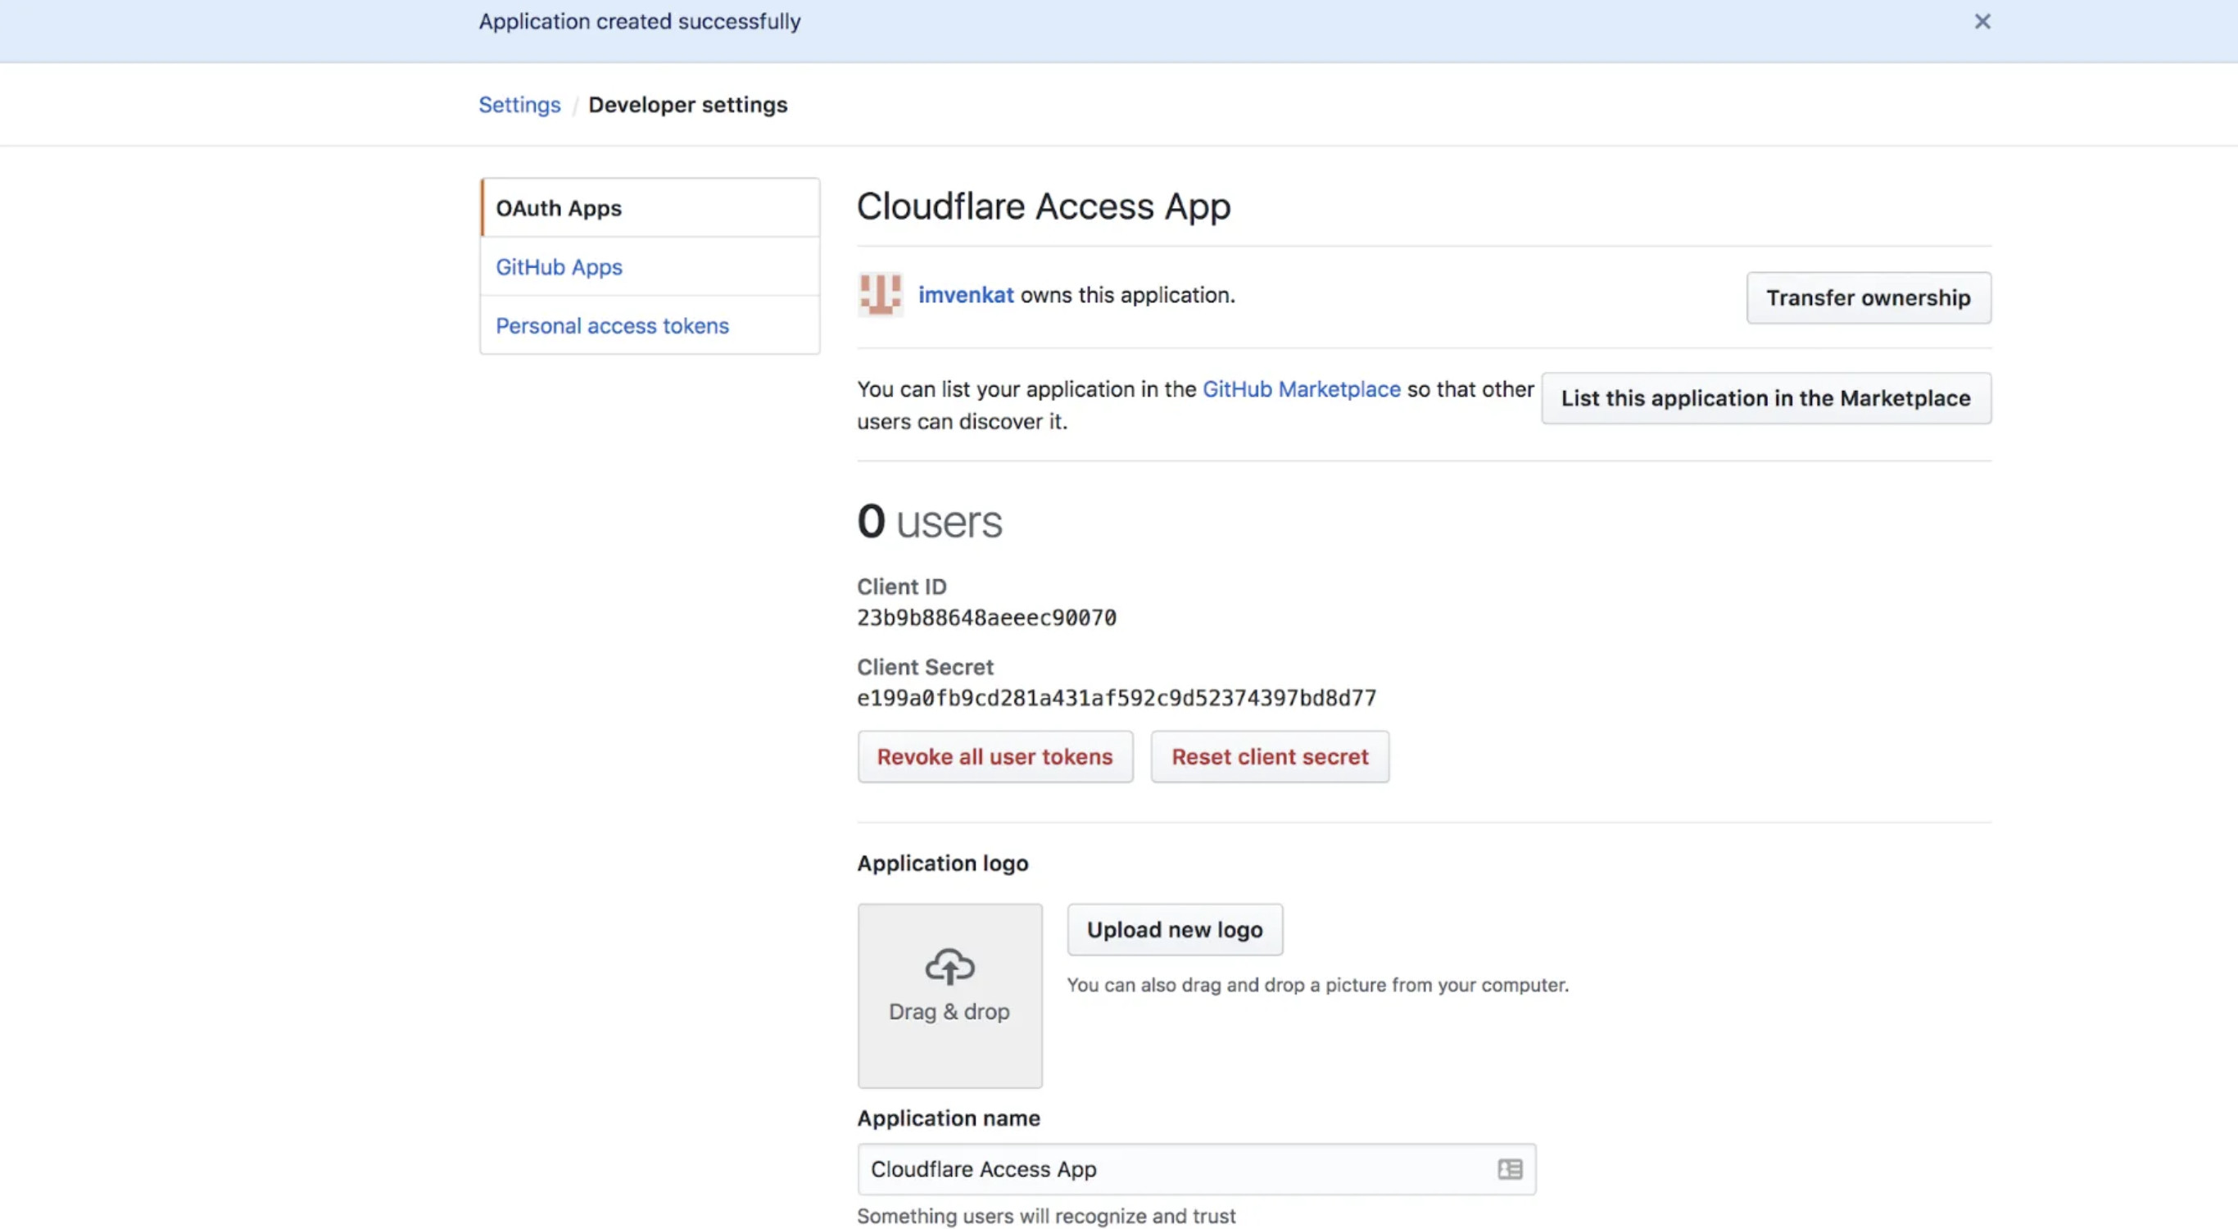The width and height of the screenshot is (2238, 1229).
Task: Click the Client ID value 23b9b88648aeeec90070
Action: click(986, 618)
